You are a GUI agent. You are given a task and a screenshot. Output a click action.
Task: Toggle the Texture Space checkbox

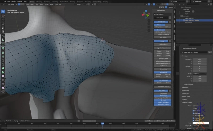[x=193, y=115]
